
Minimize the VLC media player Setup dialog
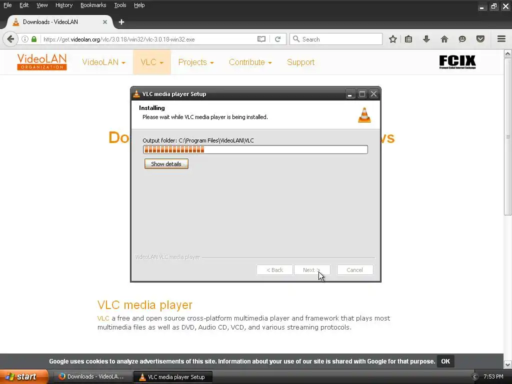tap(349, 94)
